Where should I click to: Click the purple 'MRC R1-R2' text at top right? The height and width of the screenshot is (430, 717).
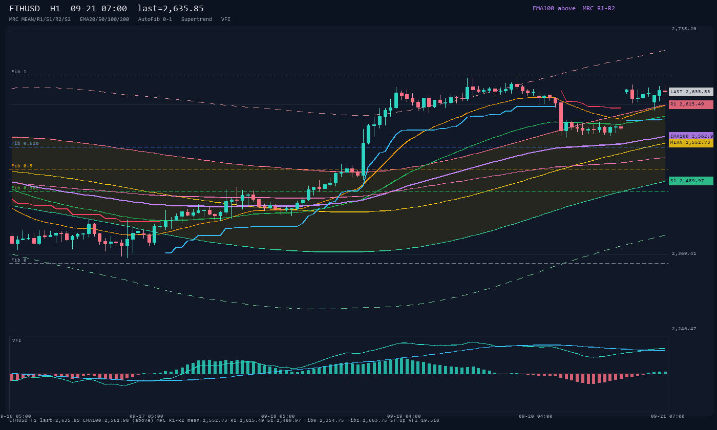tap(599, 8)
